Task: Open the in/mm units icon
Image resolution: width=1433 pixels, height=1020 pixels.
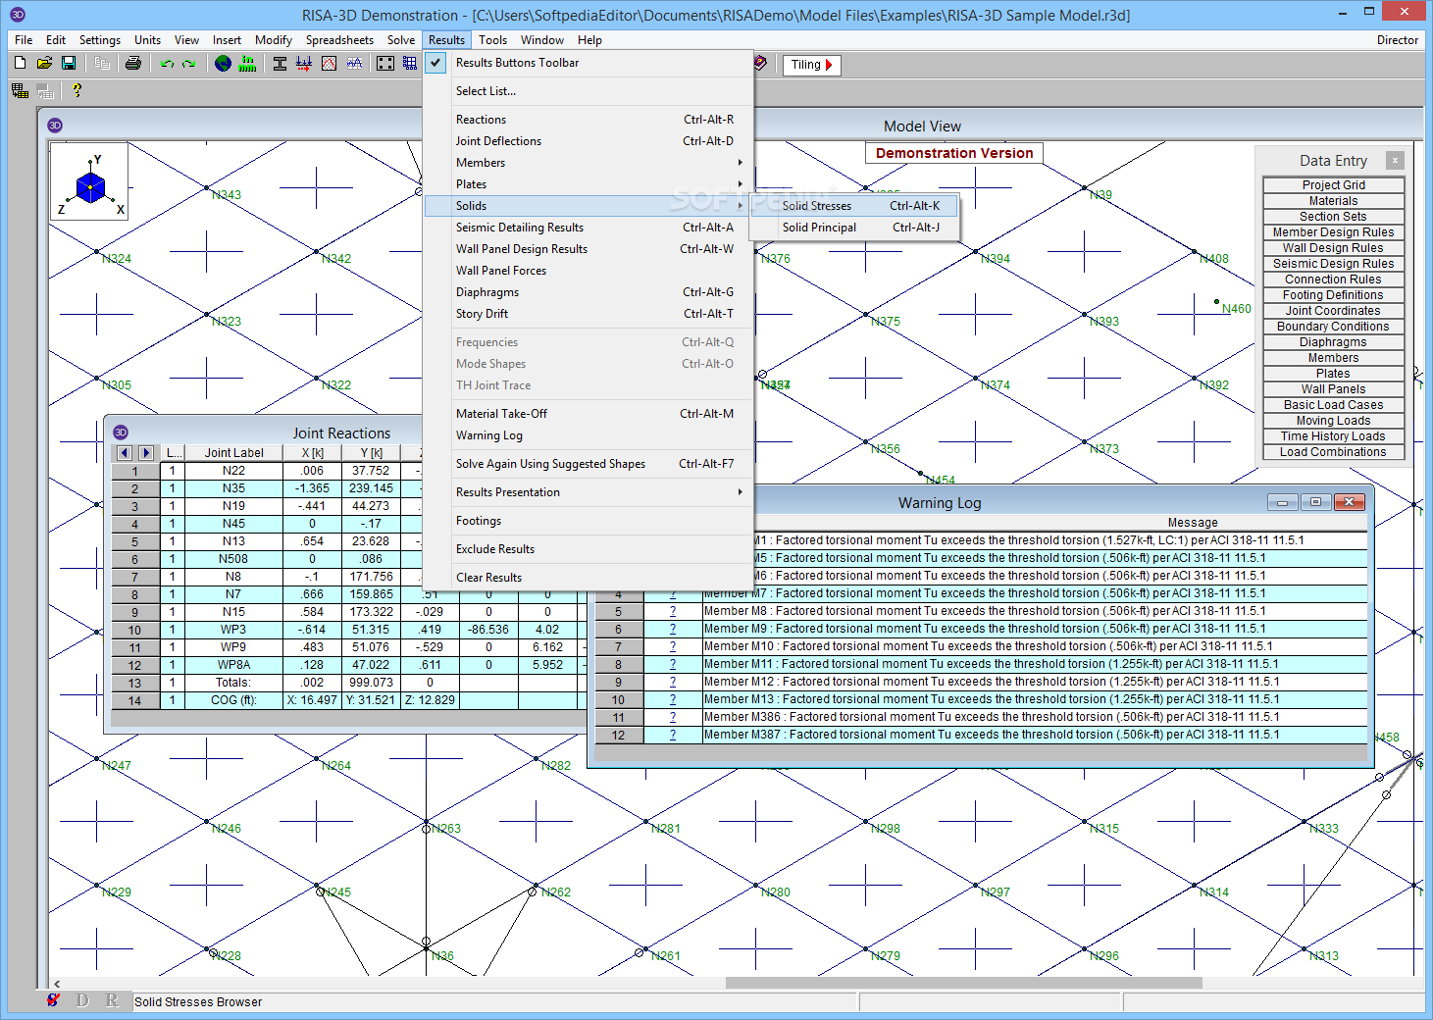Action: [248, 63]
